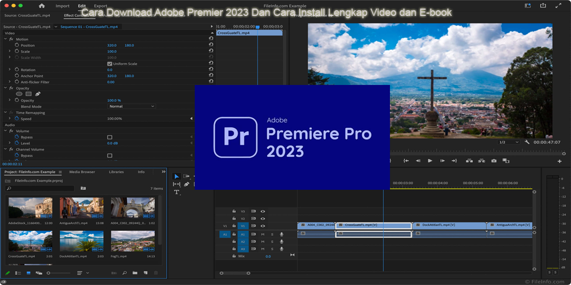Switch Project panel to Icon View

(29, 272)
